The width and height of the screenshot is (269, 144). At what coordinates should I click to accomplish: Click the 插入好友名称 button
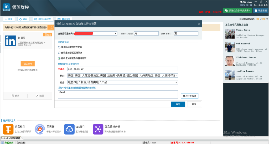click(x=189, y=96)
